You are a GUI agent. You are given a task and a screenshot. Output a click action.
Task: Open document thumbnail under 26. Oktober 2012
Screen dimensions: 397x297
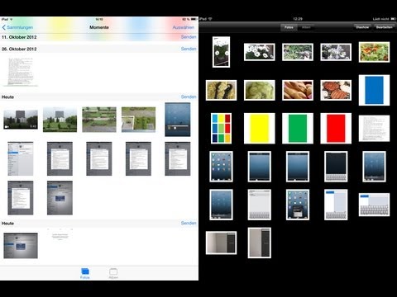point(21,72)
